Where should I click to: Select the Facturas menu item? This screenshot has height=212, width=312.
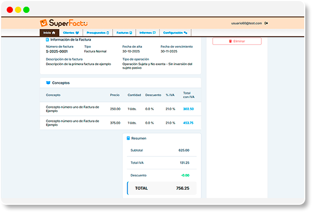[124, 32]
